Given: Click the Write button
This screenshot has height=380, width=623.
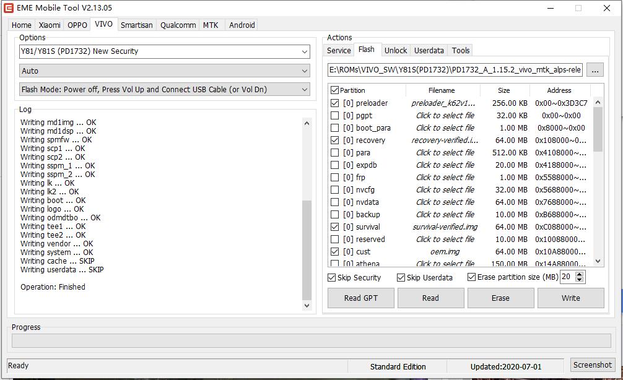Looking at the screenshot, I should (x=570, y=298).
